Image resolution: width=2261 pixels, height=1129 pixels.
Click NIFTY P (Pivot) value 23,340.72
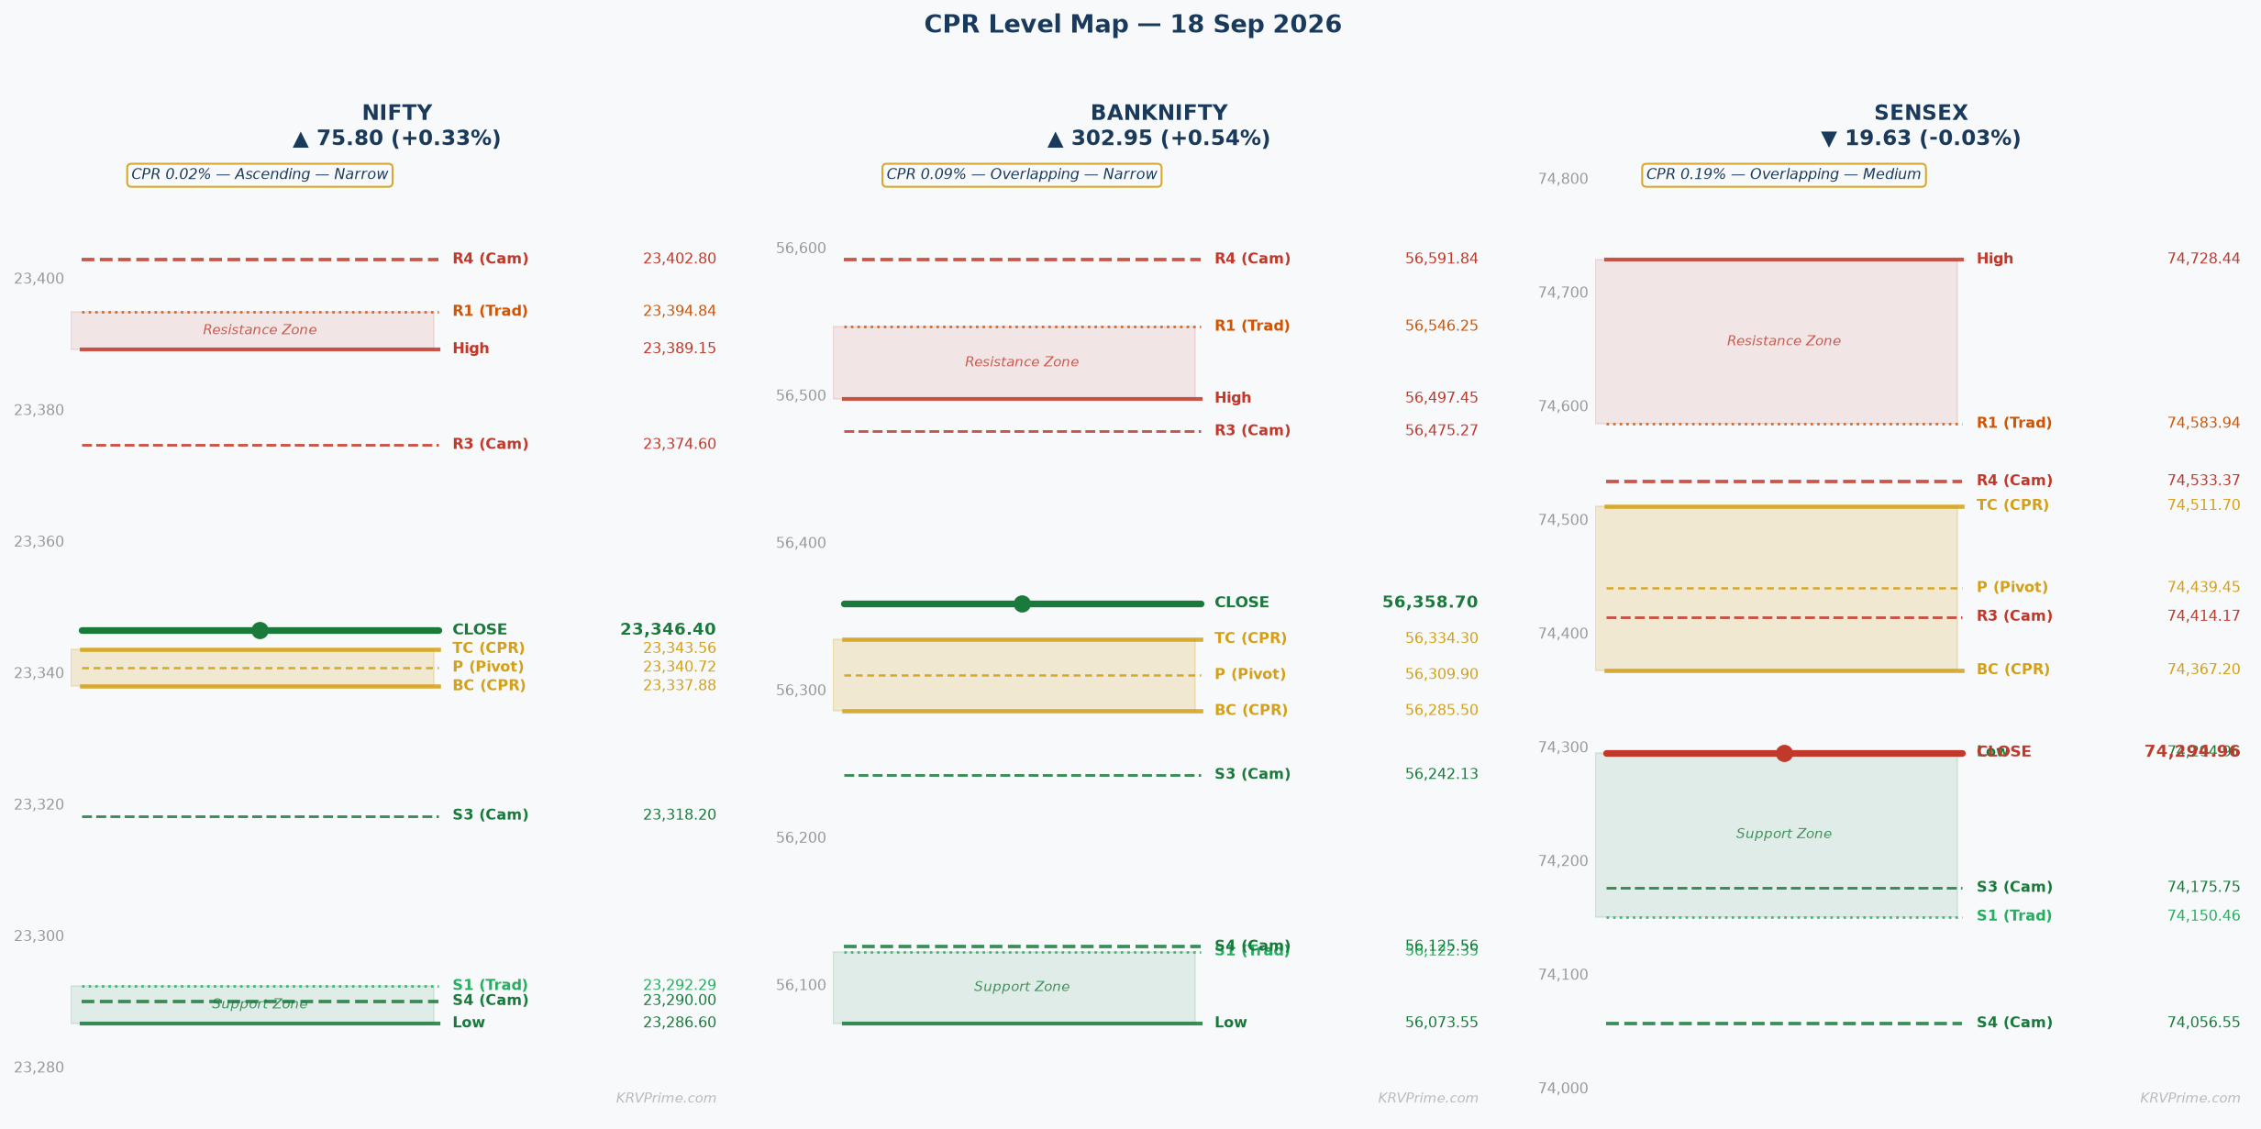[680, 668]
